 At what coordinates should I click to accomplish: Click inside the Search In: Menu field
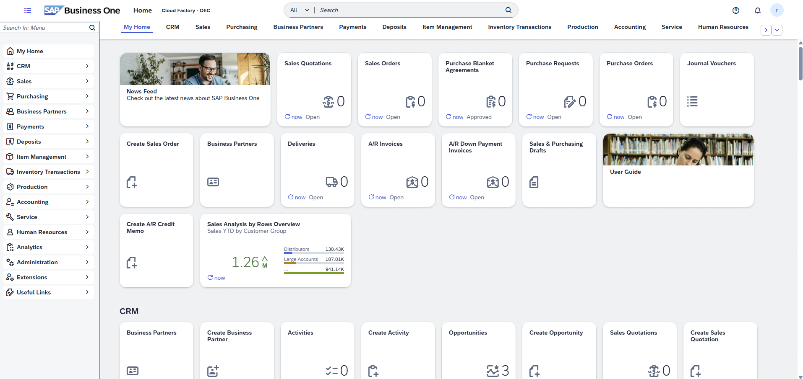point(42,27)
